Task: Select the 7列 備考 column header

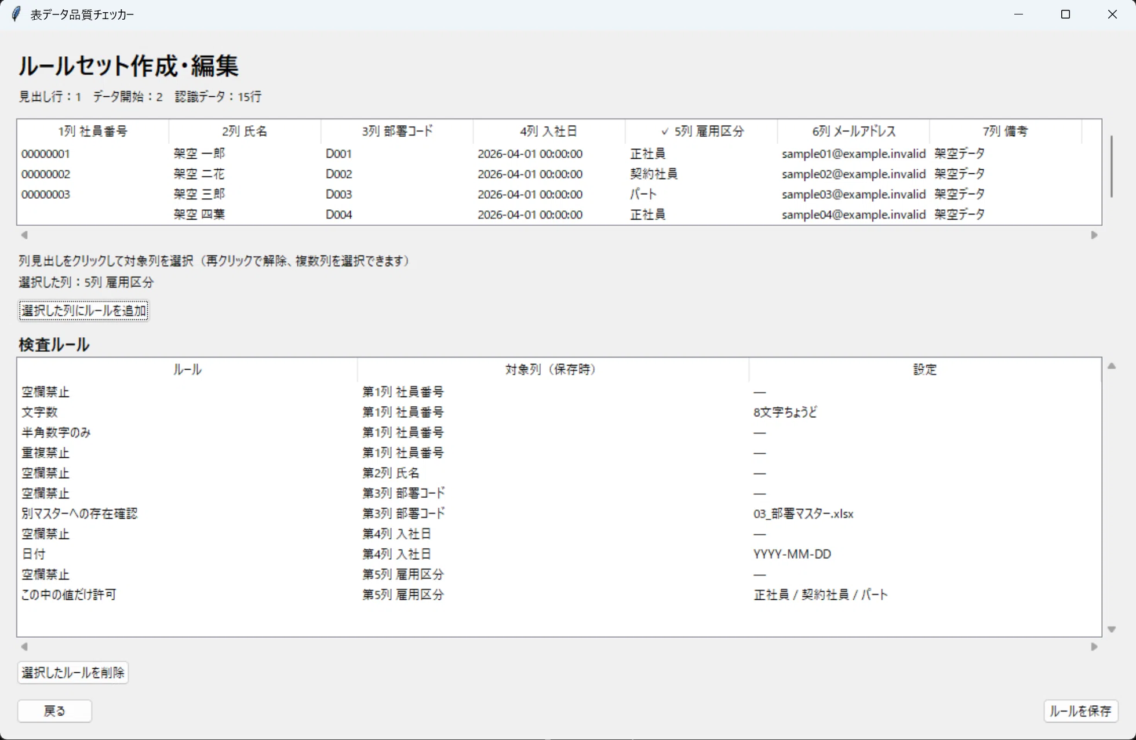Action: coord(1005,132)
